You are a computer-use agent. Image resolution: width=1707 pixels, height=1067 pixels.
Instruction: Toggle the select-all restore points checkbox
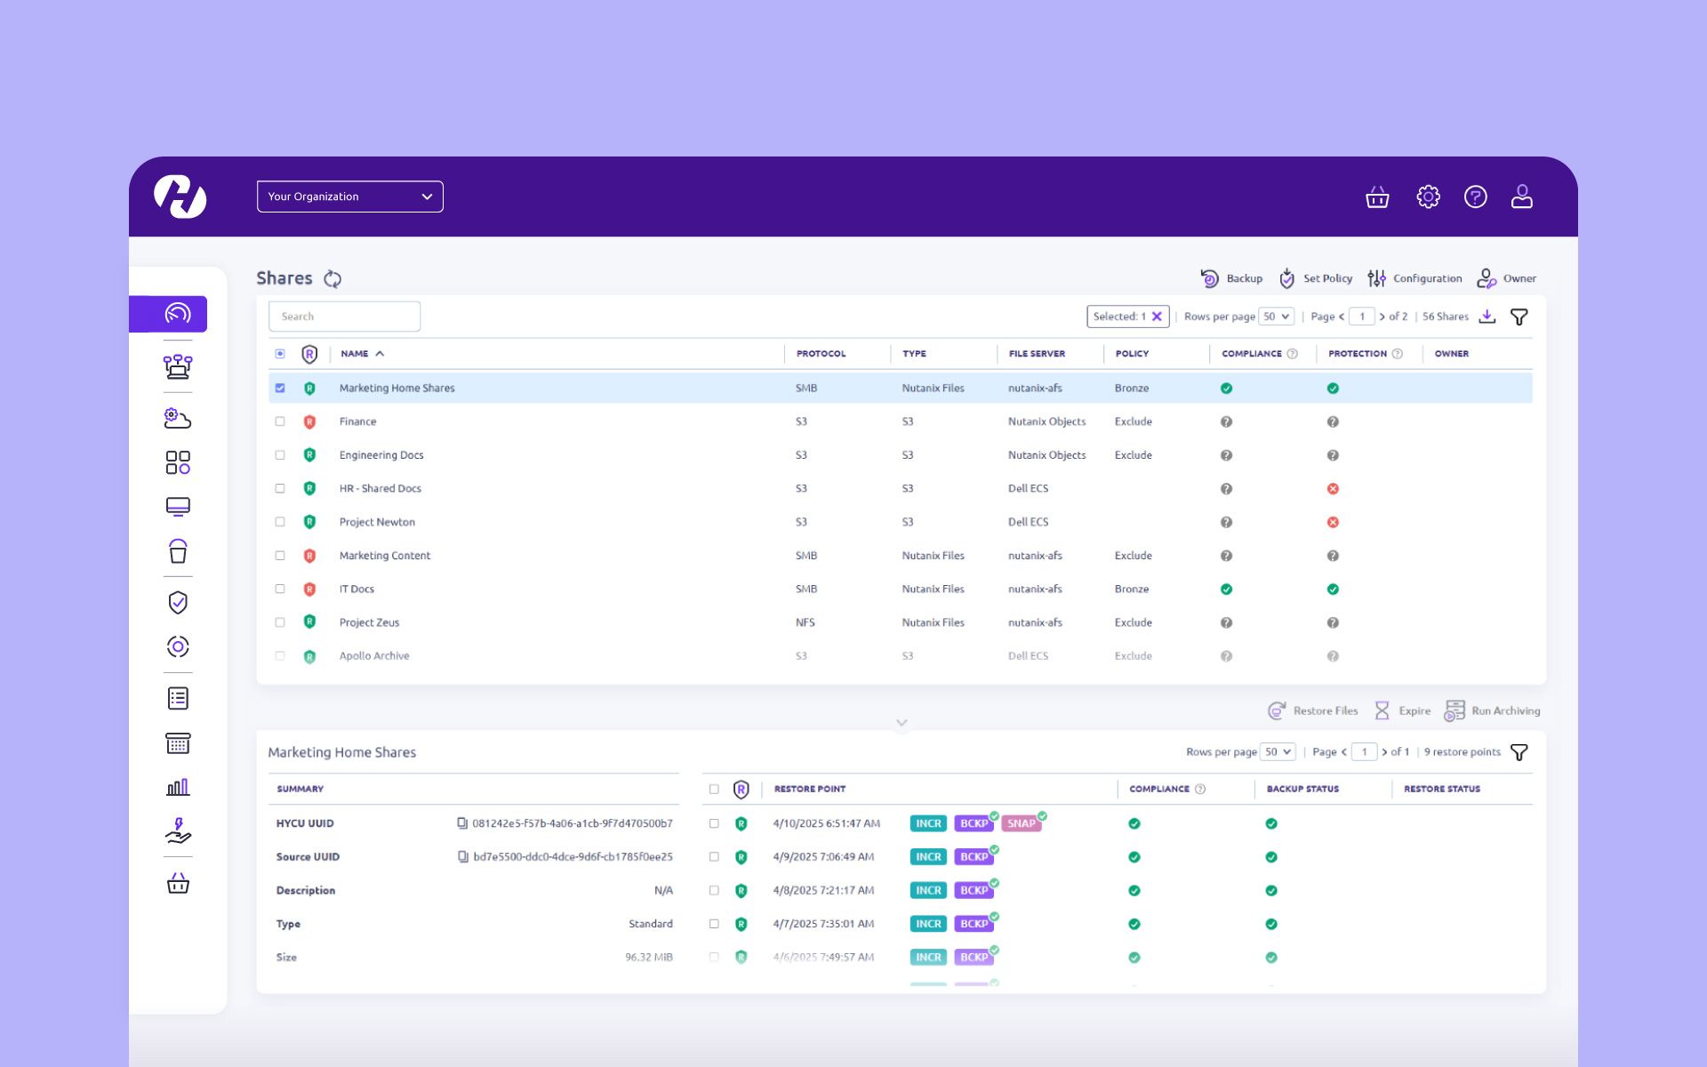tap(714, 789)
